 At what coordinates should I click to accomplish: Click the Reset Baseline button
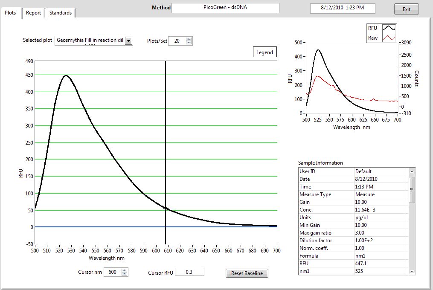coord(247,273)
